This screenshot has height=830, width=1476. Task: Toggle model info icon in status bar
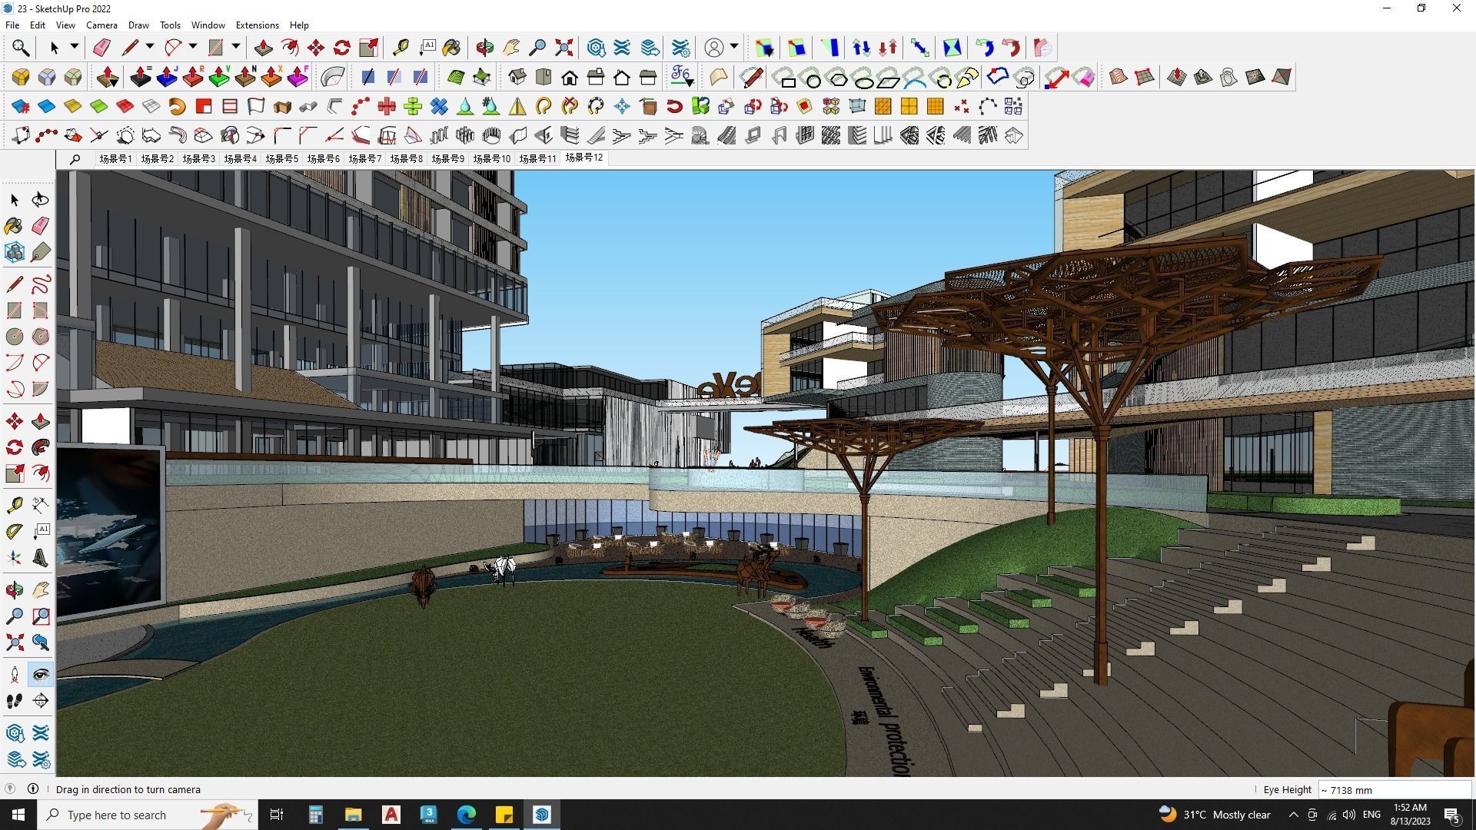pyautogui.click(x=33, y=788)
